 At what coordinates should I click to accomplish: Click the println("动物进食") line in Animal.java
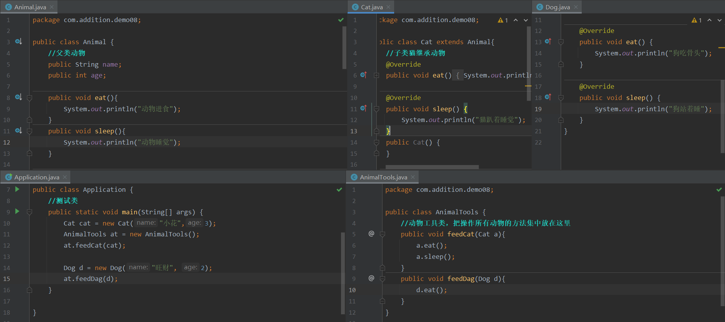pyautogui.click(x=122, y=109)
